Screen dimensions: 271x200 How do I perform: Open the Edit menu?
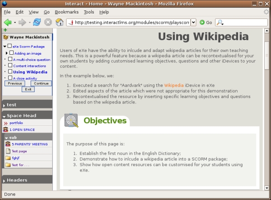click(x=19, y=12)
